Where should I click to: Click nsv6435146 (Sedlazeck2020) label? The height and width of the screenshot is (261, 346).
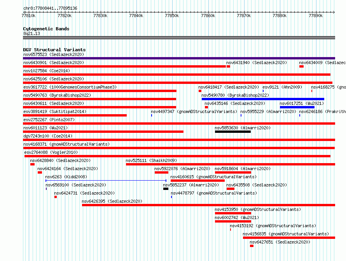(235, 103)
